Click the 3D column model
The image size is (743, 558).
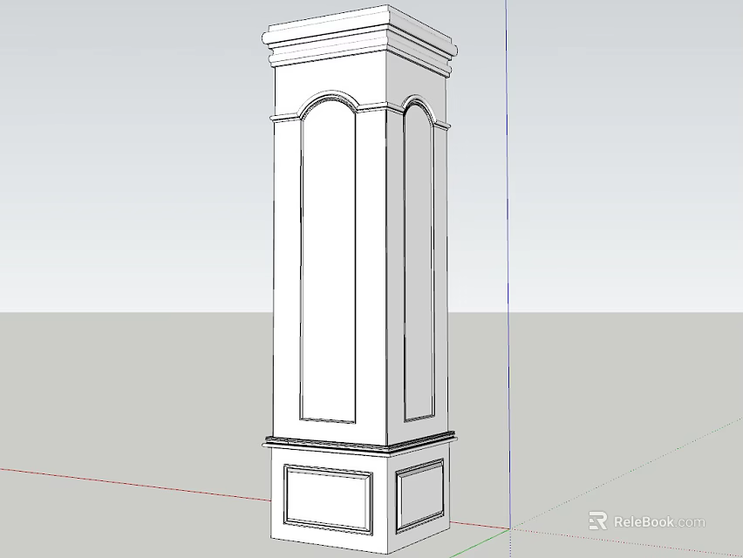point(359,280)
